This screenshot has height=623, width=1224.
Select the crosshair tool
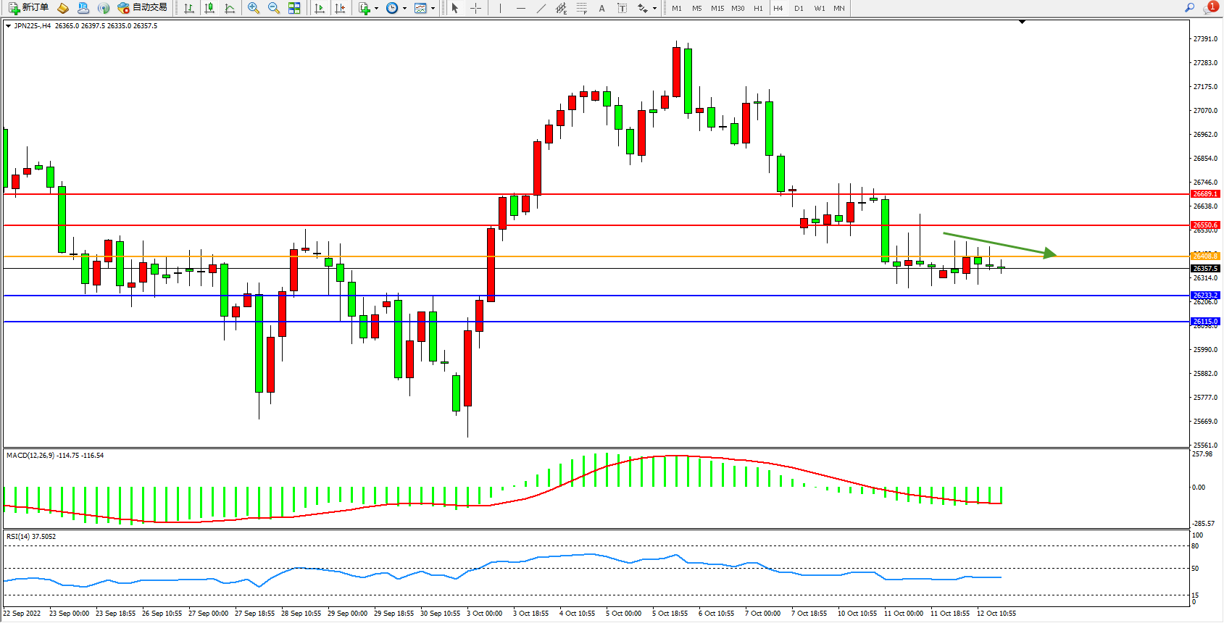click(x=475, y=8)
